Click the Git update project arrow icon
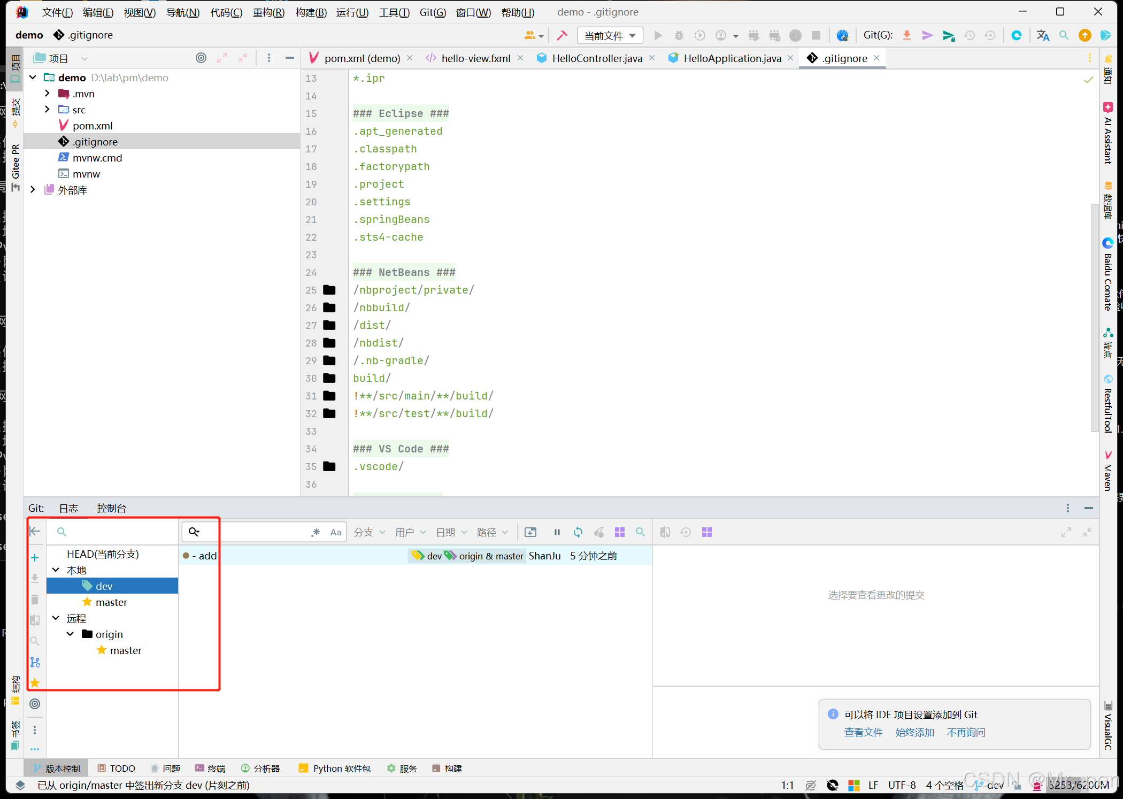Screen dimensions: 1123x799 (907, 35)
